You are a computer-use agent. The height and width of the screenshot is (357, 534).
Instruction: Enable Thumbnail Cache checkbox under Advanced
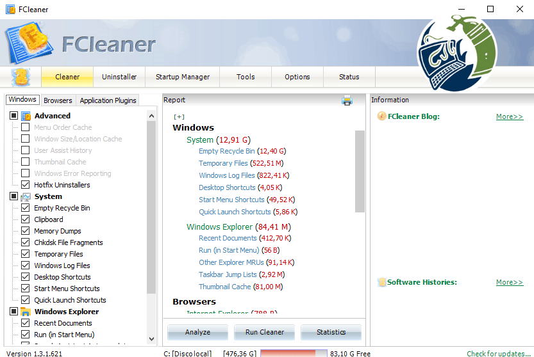[25, 162]
